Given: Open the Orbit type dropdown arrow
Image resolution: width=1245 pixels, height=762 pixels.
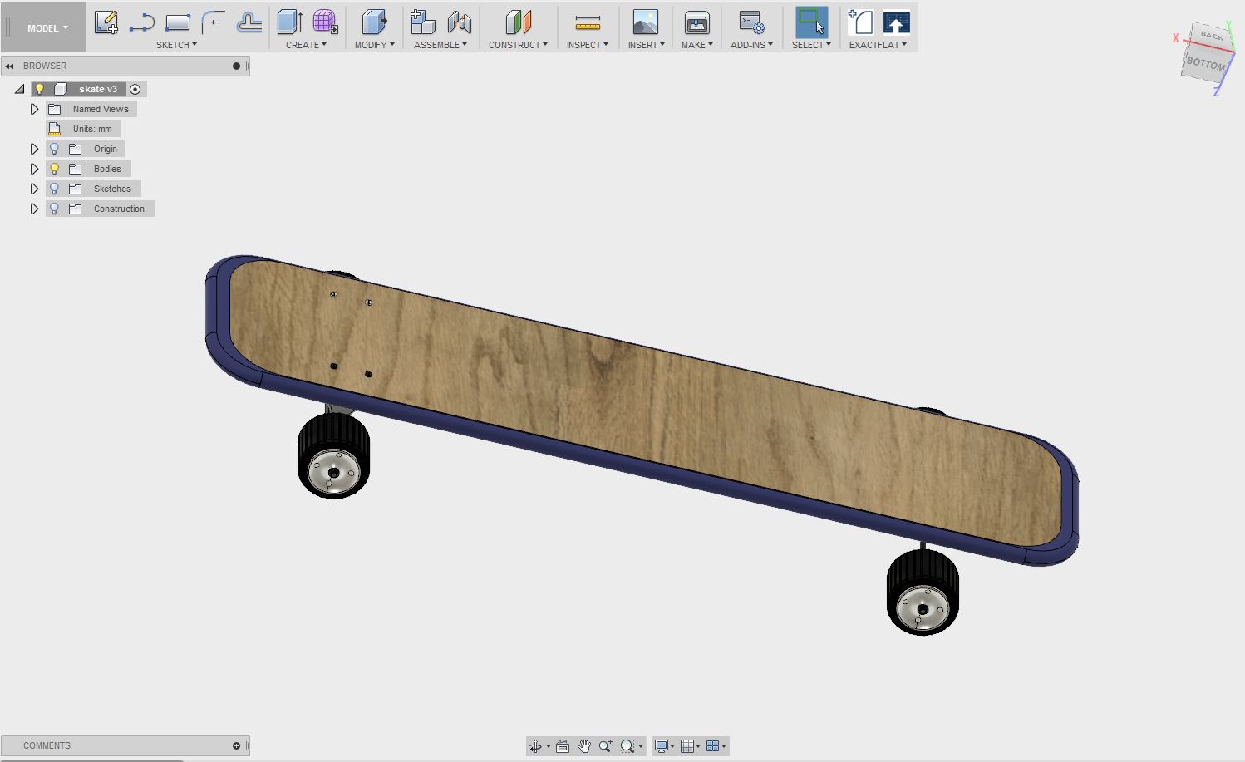Looking at the screenshot, I should click(548, 746).
